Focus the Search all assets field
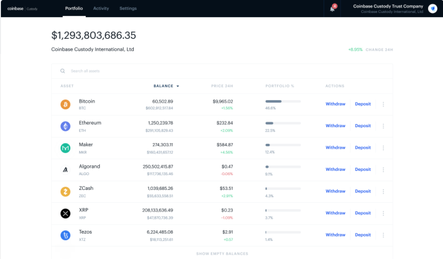The width and height of the screenshot is (443, 259). (x=222, y=71)
